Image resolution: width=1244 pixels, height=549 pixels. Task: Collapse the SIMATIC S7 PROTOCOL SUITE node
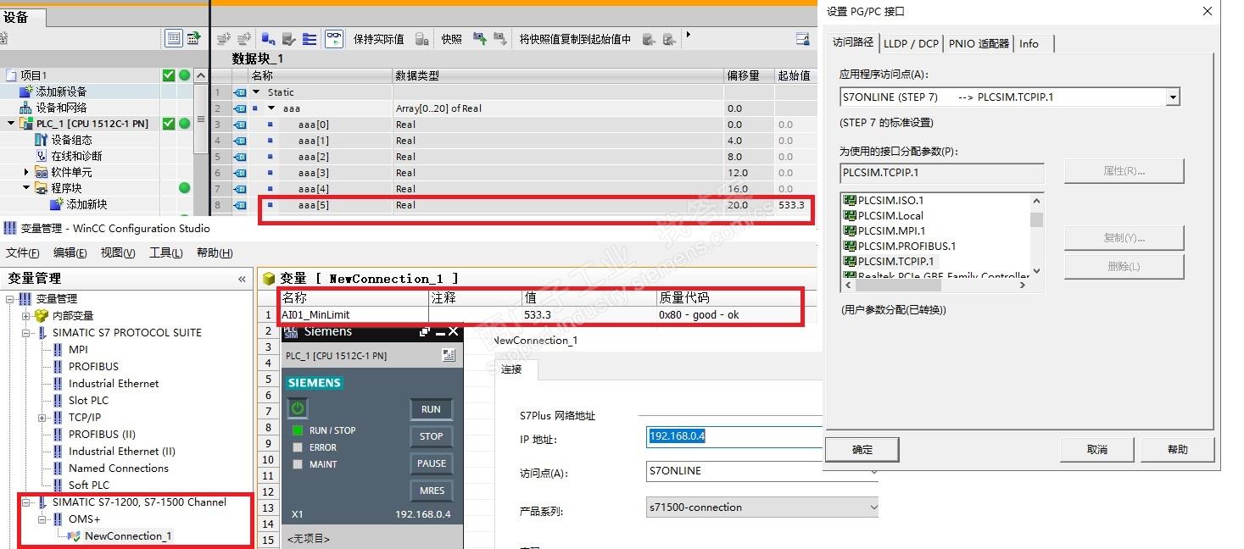[26, 333]
